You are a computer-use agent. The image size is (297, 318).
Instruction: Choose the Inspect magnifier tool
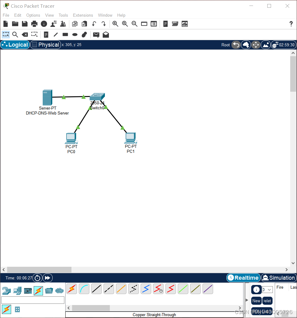15,35
